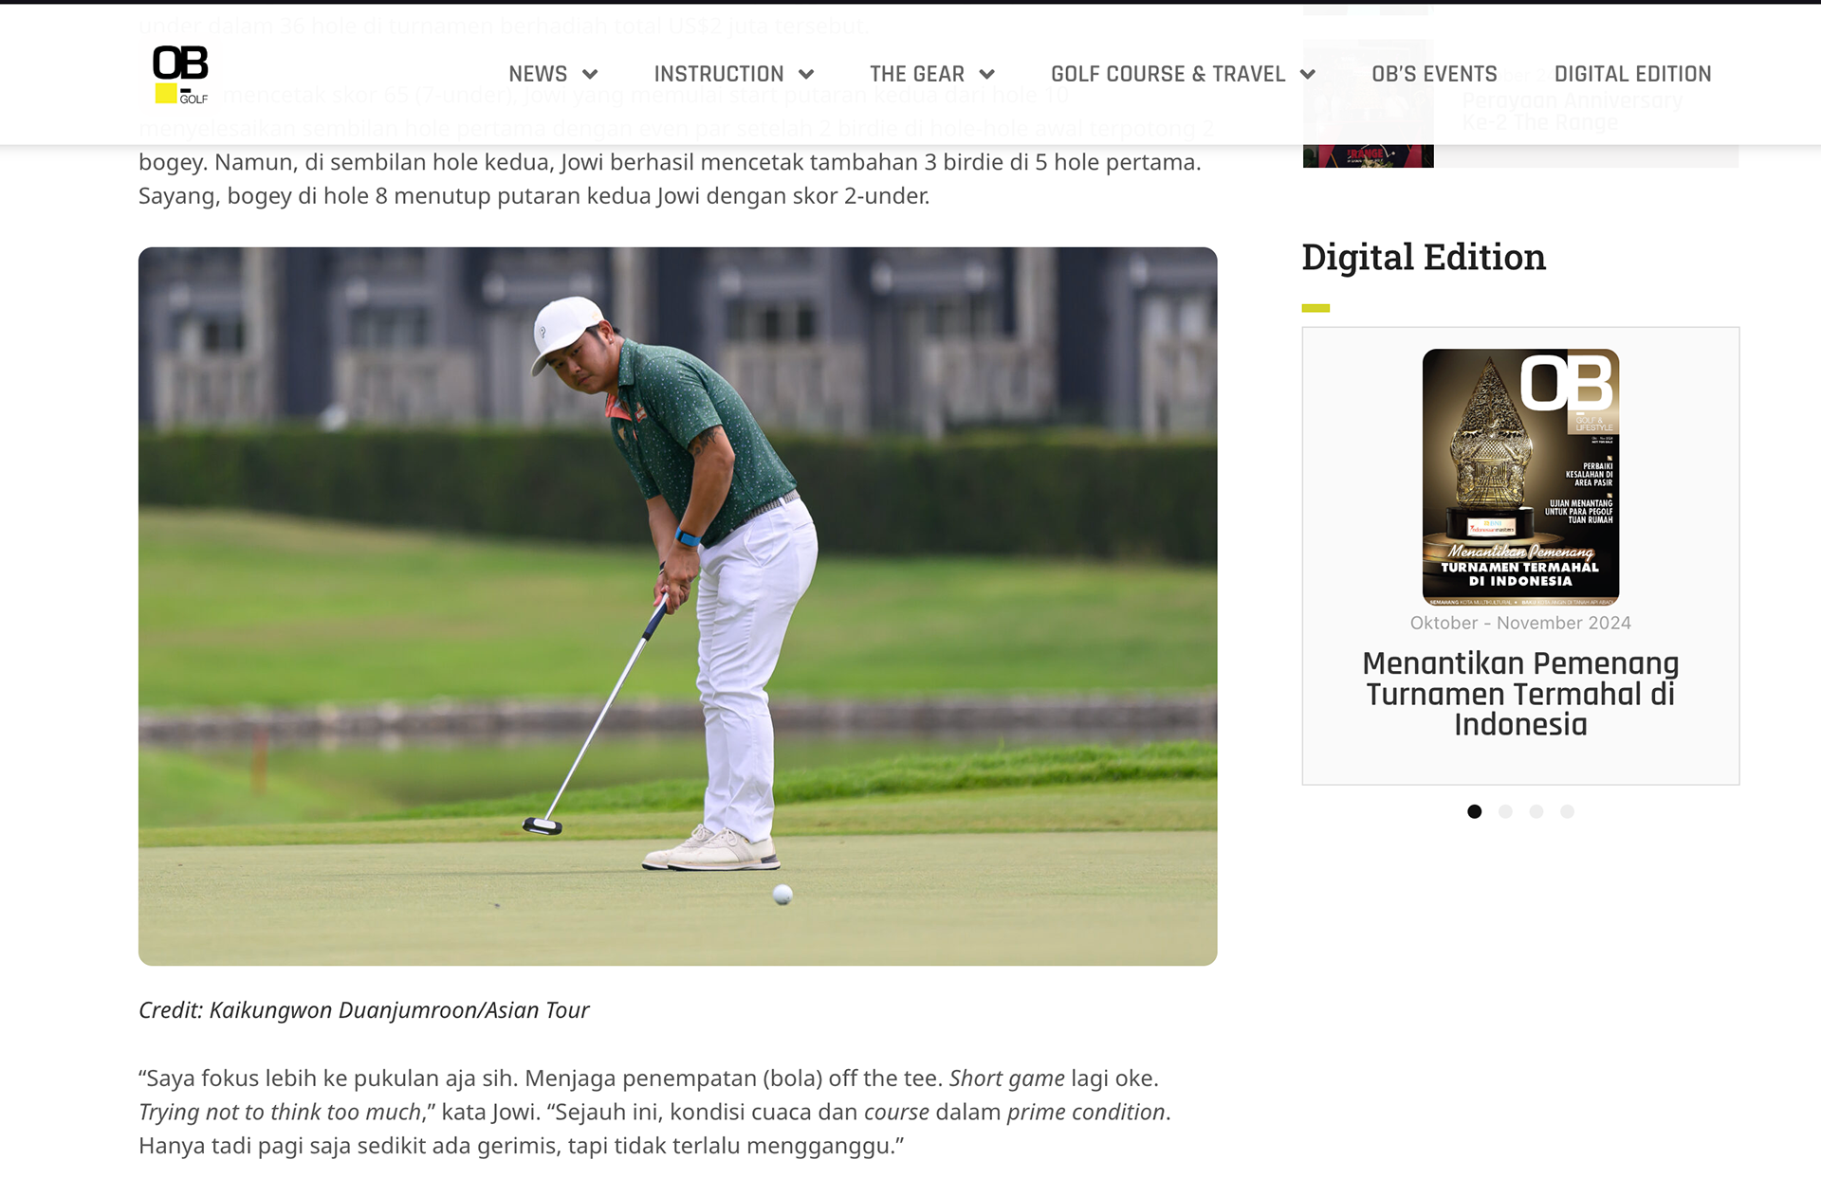This screenshot has width=1821, height=1178.
Task: Switch to second carousel slide dot
Action: (x=1505, y=811)
